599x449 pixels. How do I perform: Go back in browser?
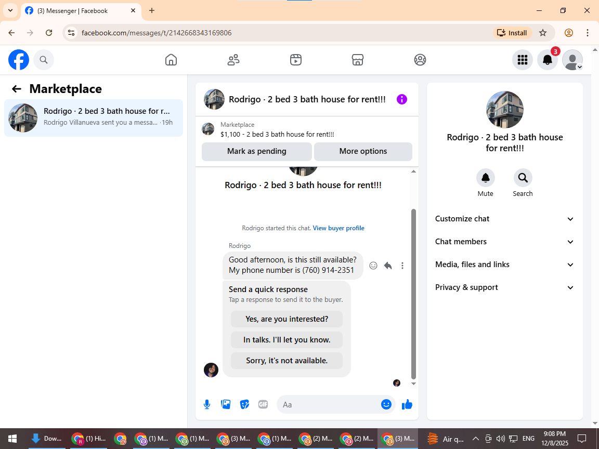11,33
